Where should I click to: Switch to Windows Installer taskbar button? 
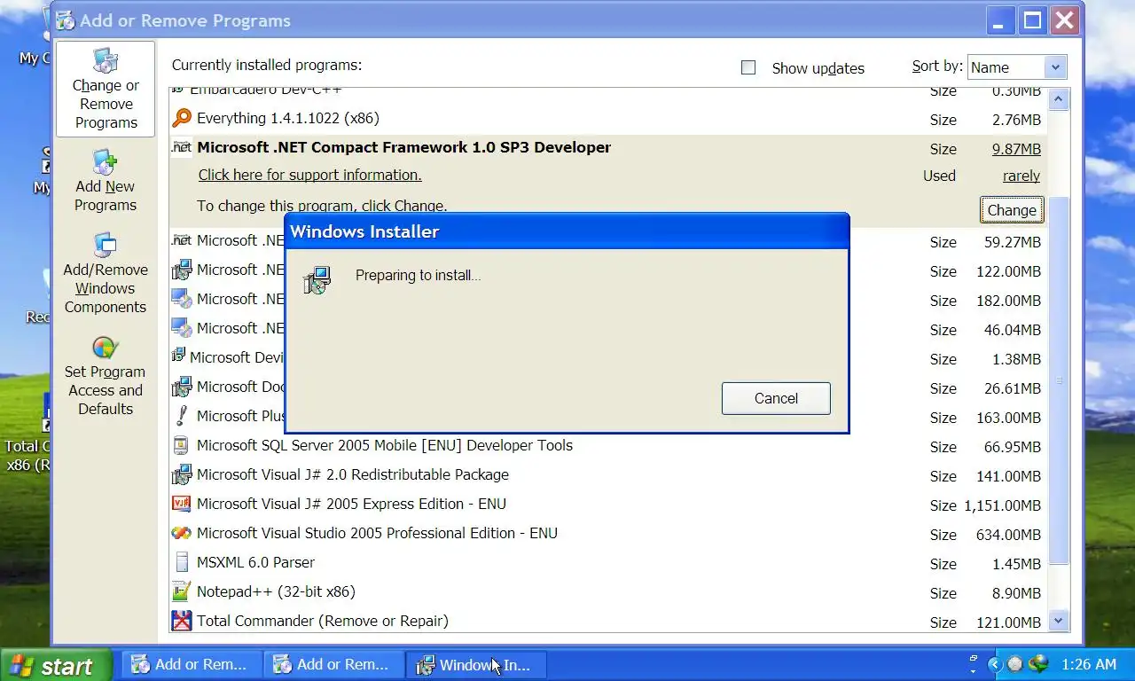tap(476, 664)
